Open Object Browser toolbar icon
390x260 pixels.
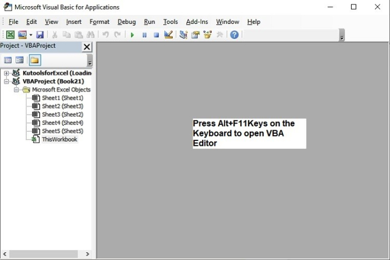point(207,35)
